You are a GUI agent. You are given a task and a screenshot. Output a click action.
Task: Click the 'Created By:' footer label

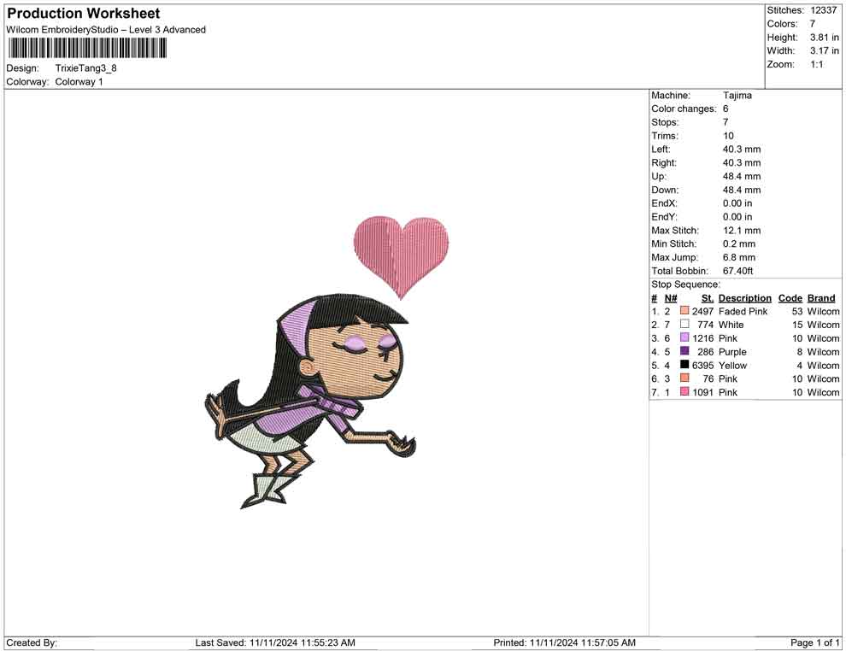pyautogui.click(x=32, y=642)
